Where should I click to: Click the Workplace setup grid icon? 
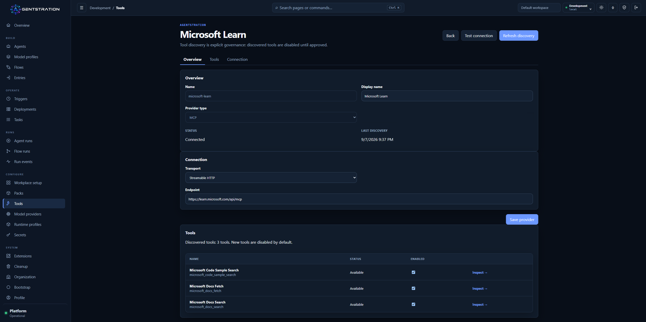8,183
